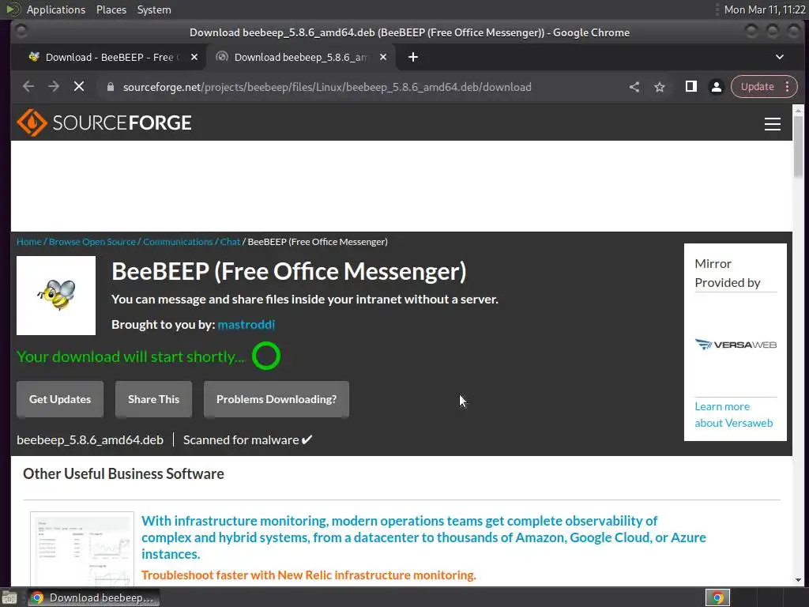
Task: Toggle the Chrome side panel
Action: 690,87
